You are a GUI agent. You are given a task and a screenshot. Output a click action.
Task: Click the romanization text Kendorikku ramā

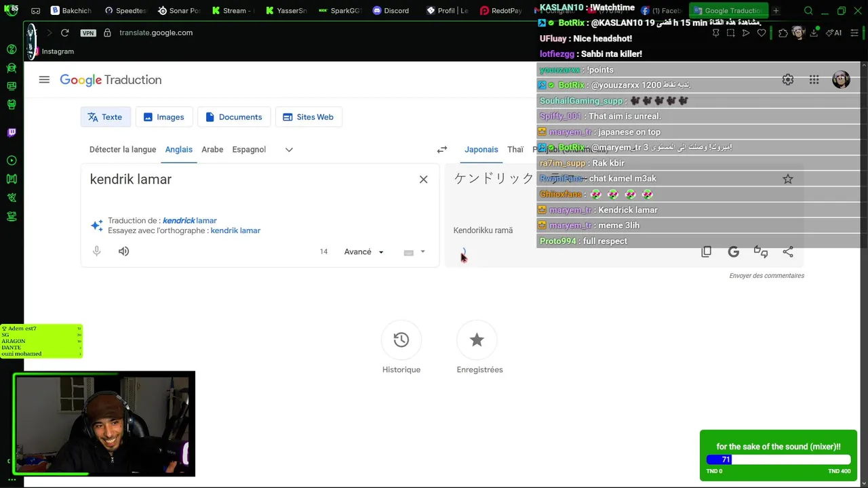point(483,230)
